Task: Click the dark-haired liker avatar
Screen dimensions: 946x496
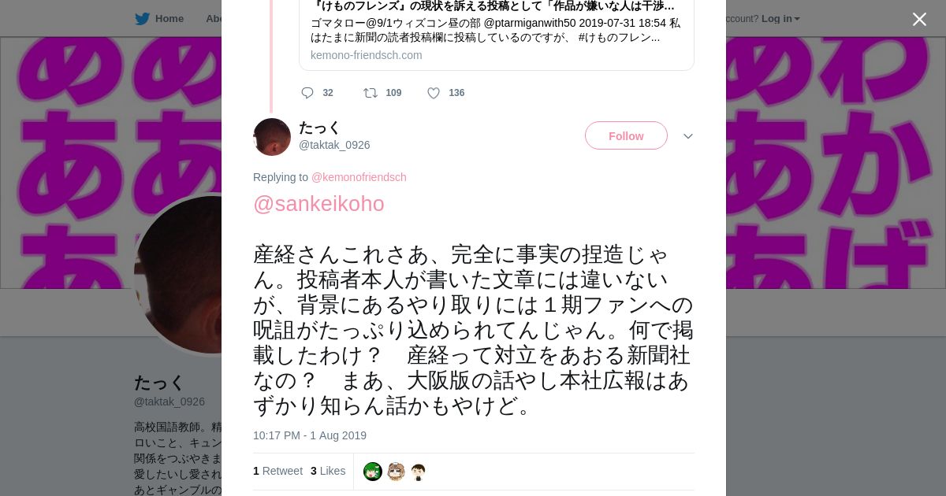Action: click(419, 472)
